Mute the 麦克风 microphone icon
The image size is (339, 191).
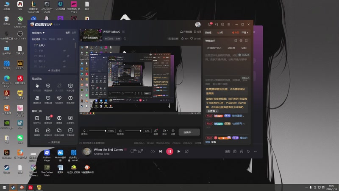(x=84, y=131)
